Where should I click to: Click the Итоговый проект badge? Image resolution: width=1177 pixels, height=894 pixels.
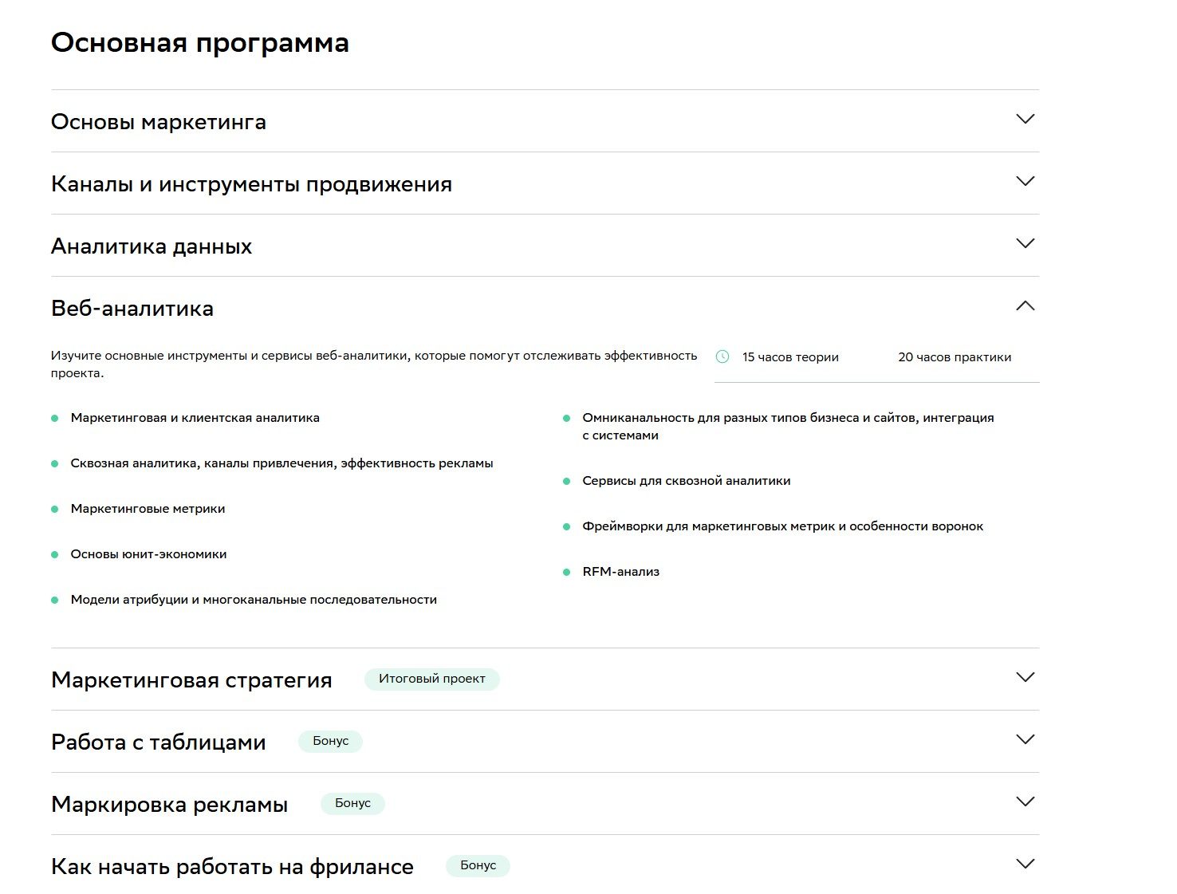point(431,679)
